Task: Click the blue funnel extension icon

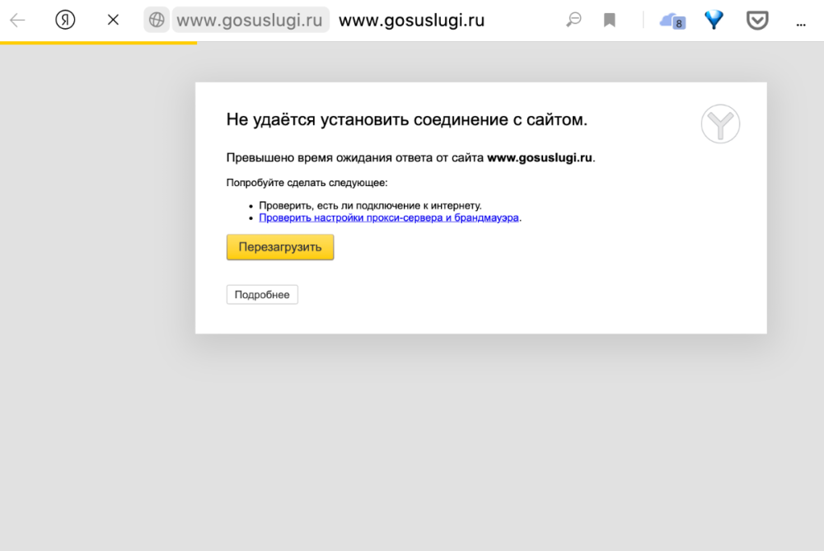Action: coord(712,19)
